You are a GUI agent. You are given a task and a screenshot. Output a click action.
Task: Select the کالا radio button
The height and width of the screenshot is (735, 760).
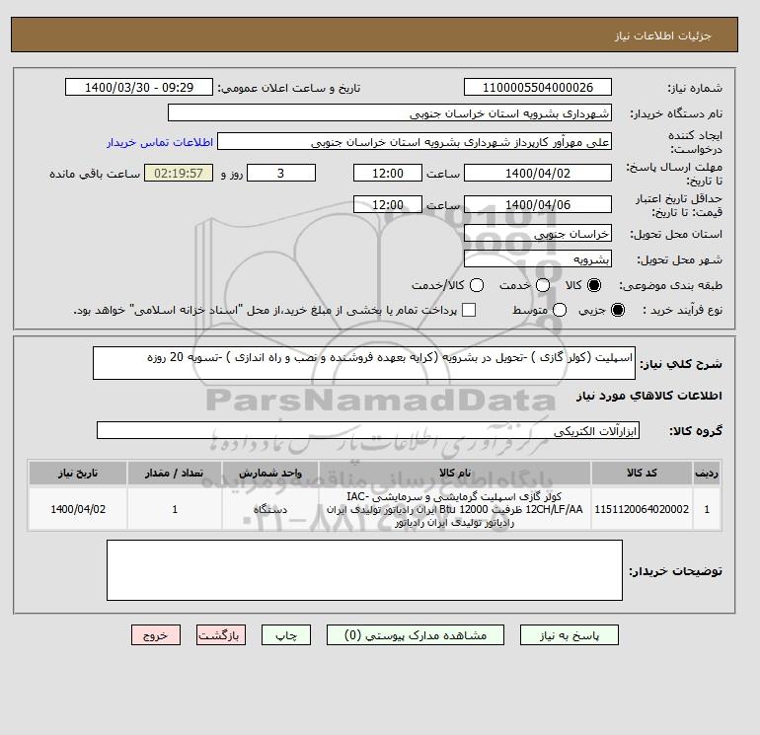(594, 285)
